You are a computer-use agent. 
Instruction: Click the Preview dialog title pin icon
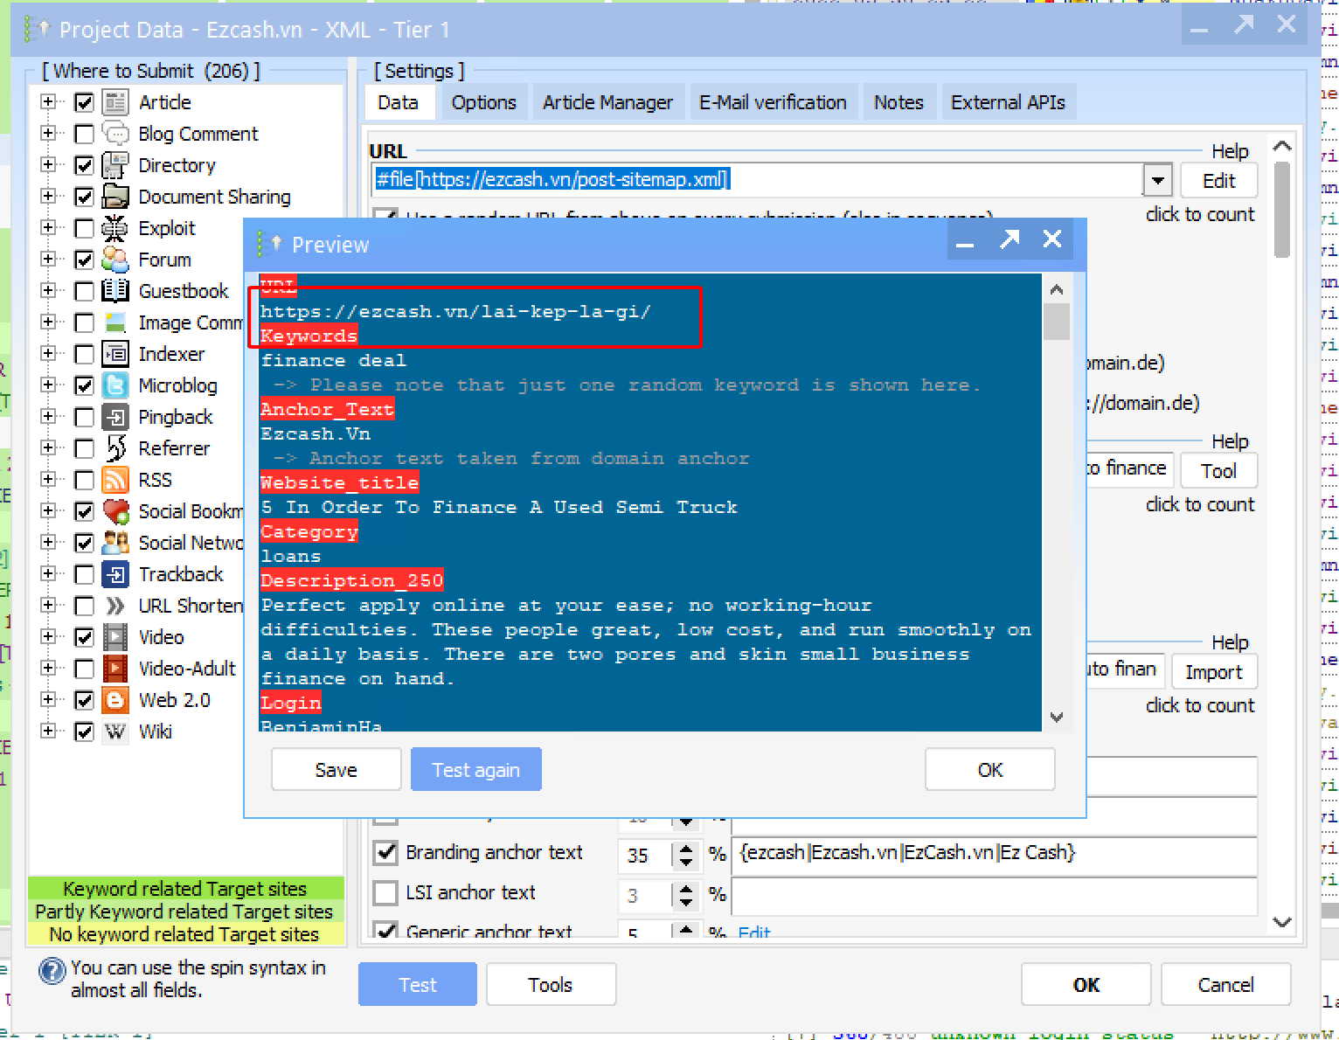(x=270, y=244)
